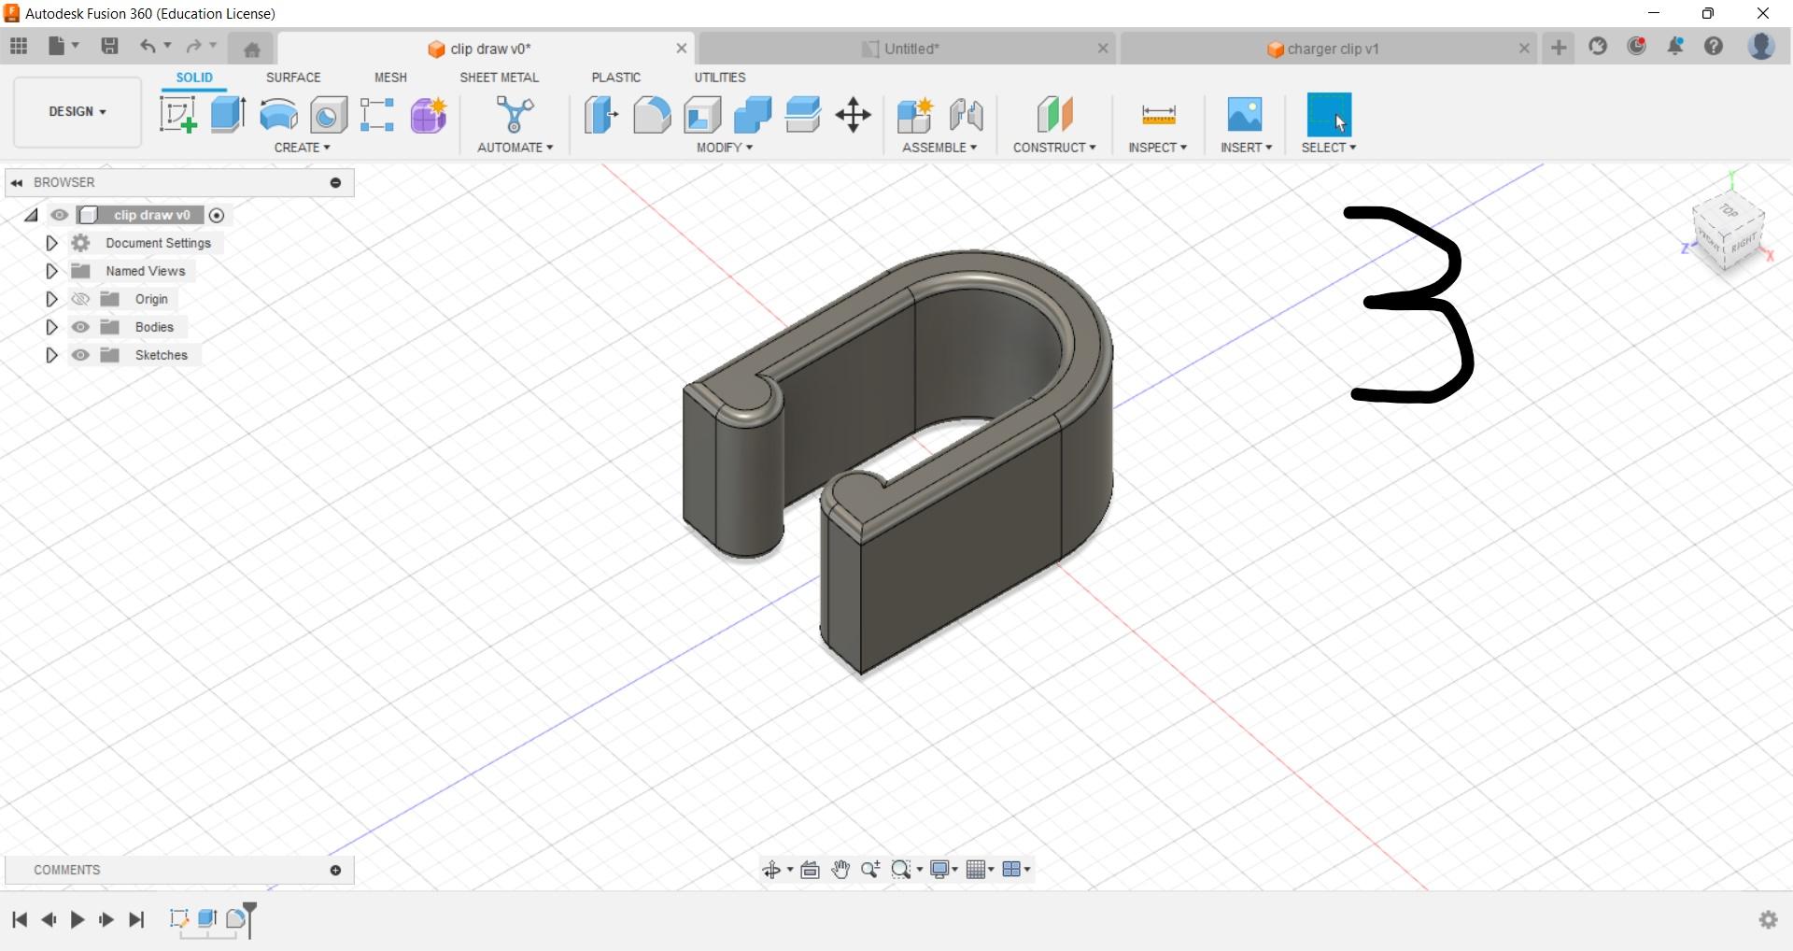1793x951 pixels.
Task: Launch the Extrude tool
Action: tap(227, 115)
